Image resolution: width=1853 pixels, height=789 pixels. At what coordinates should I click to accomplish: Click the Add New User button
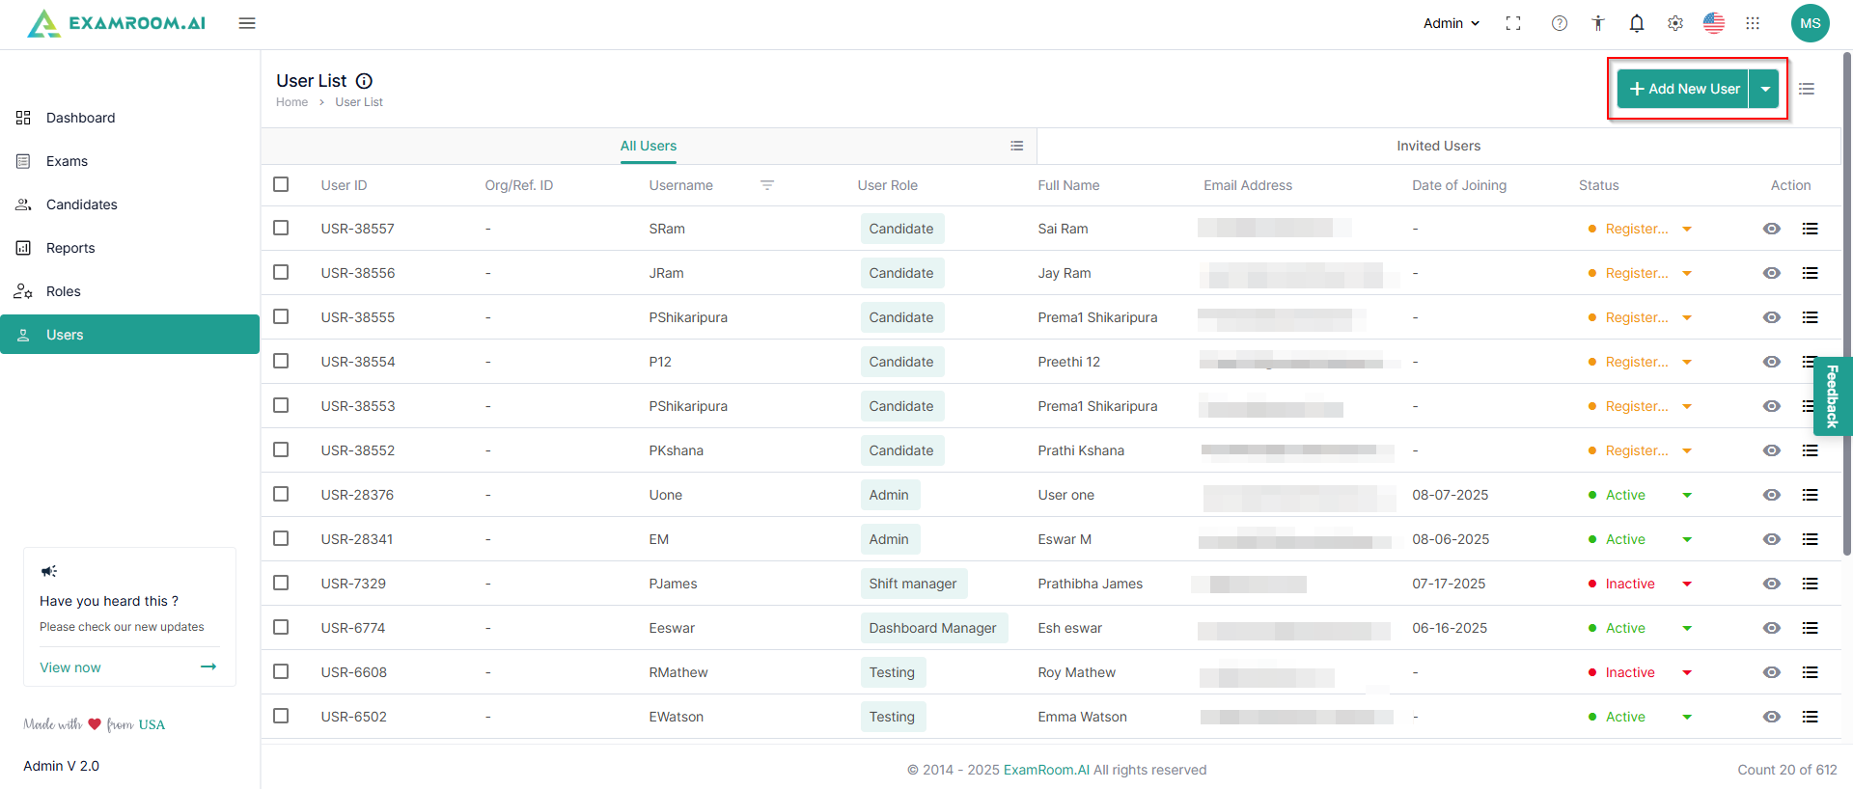pos(1684,89)
